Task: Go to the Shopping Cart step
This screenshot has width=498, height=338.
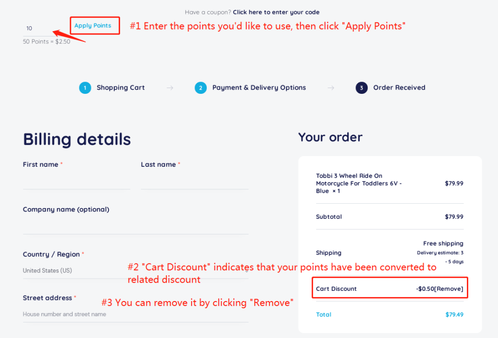Action: [x=121, y=88]
